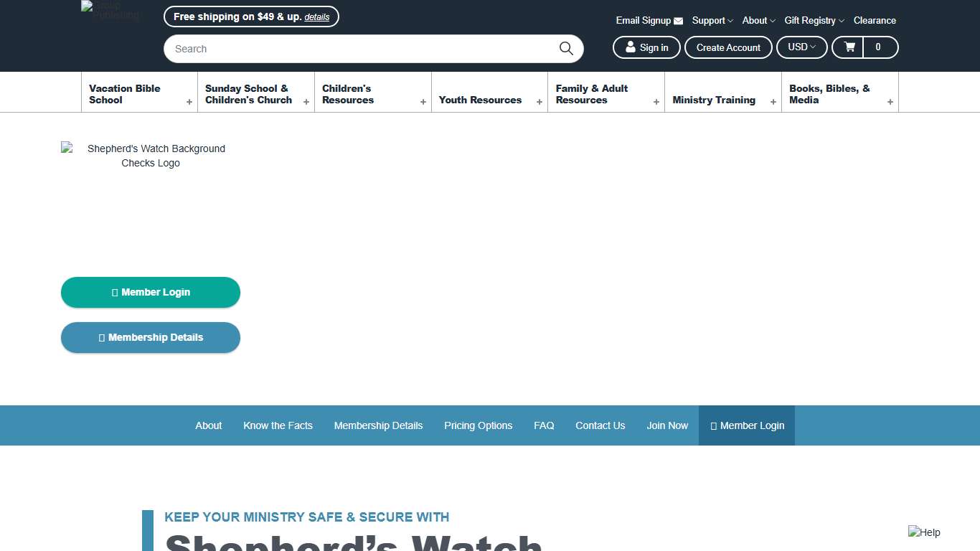
Task: Click the Help icon at bottom right
Action: pos(924,532)
